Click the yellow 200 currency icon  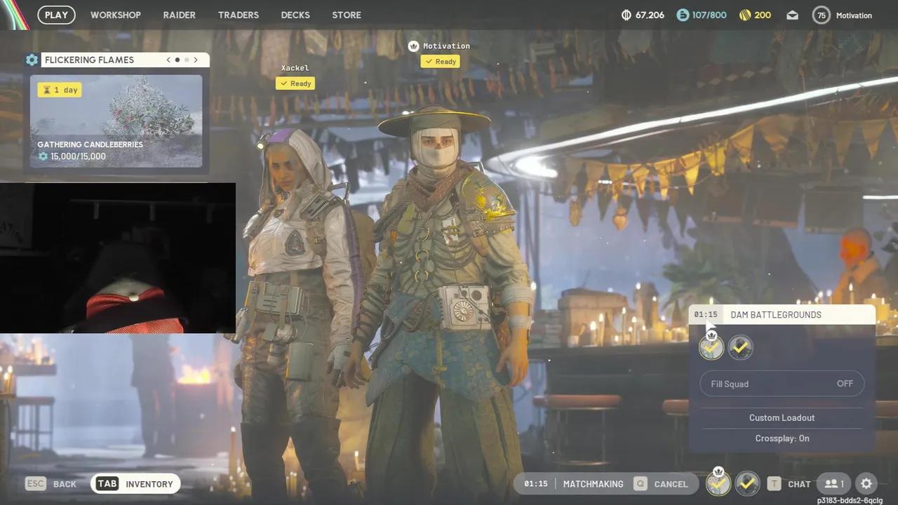(x=744, y=14)
